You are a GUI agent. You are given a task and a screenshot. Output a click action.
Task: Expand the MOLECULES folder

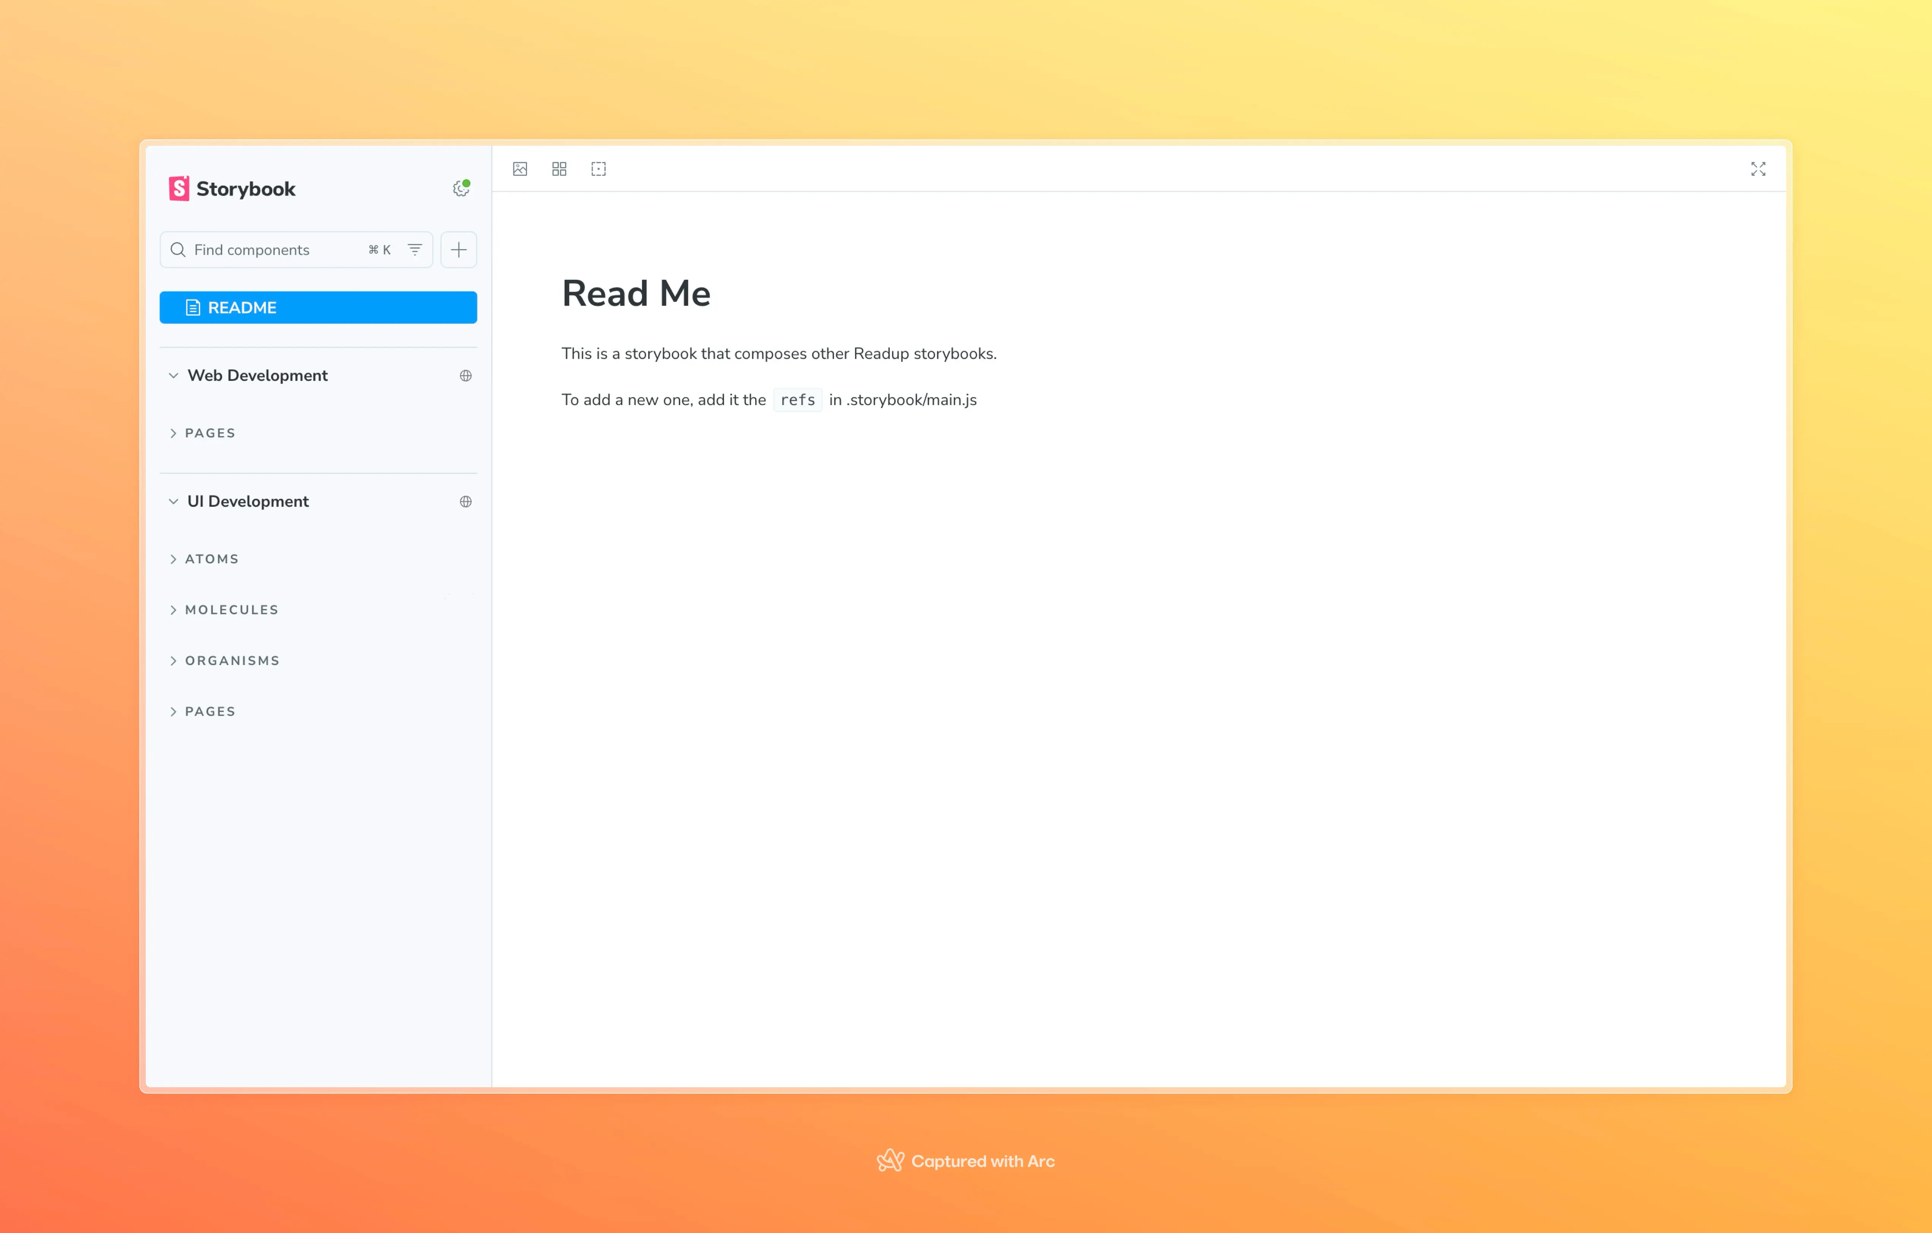tap(231, 610)
